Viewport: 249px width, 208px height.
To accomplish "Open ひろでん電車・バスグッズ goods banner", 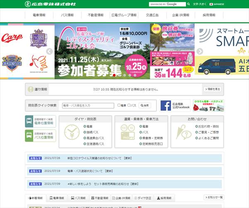I will click(x=208, y=106).
